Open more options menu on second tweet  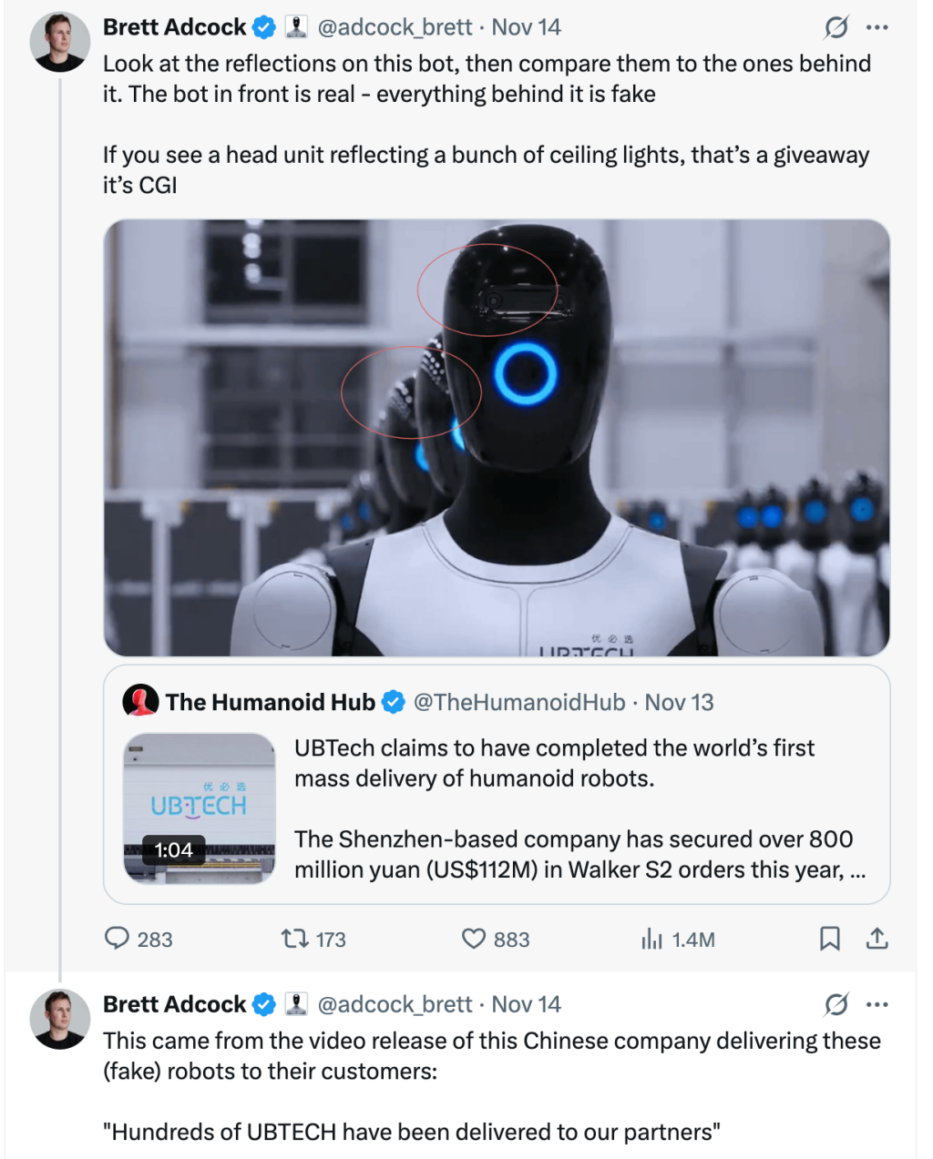[x=877, y=1004]
